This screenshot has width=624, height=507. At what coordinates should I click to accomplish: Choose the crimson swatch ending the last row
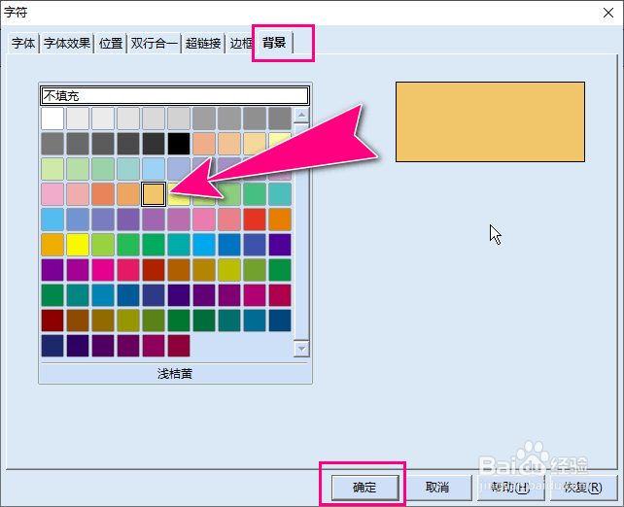pyautogui.click(x=179, y=346)
